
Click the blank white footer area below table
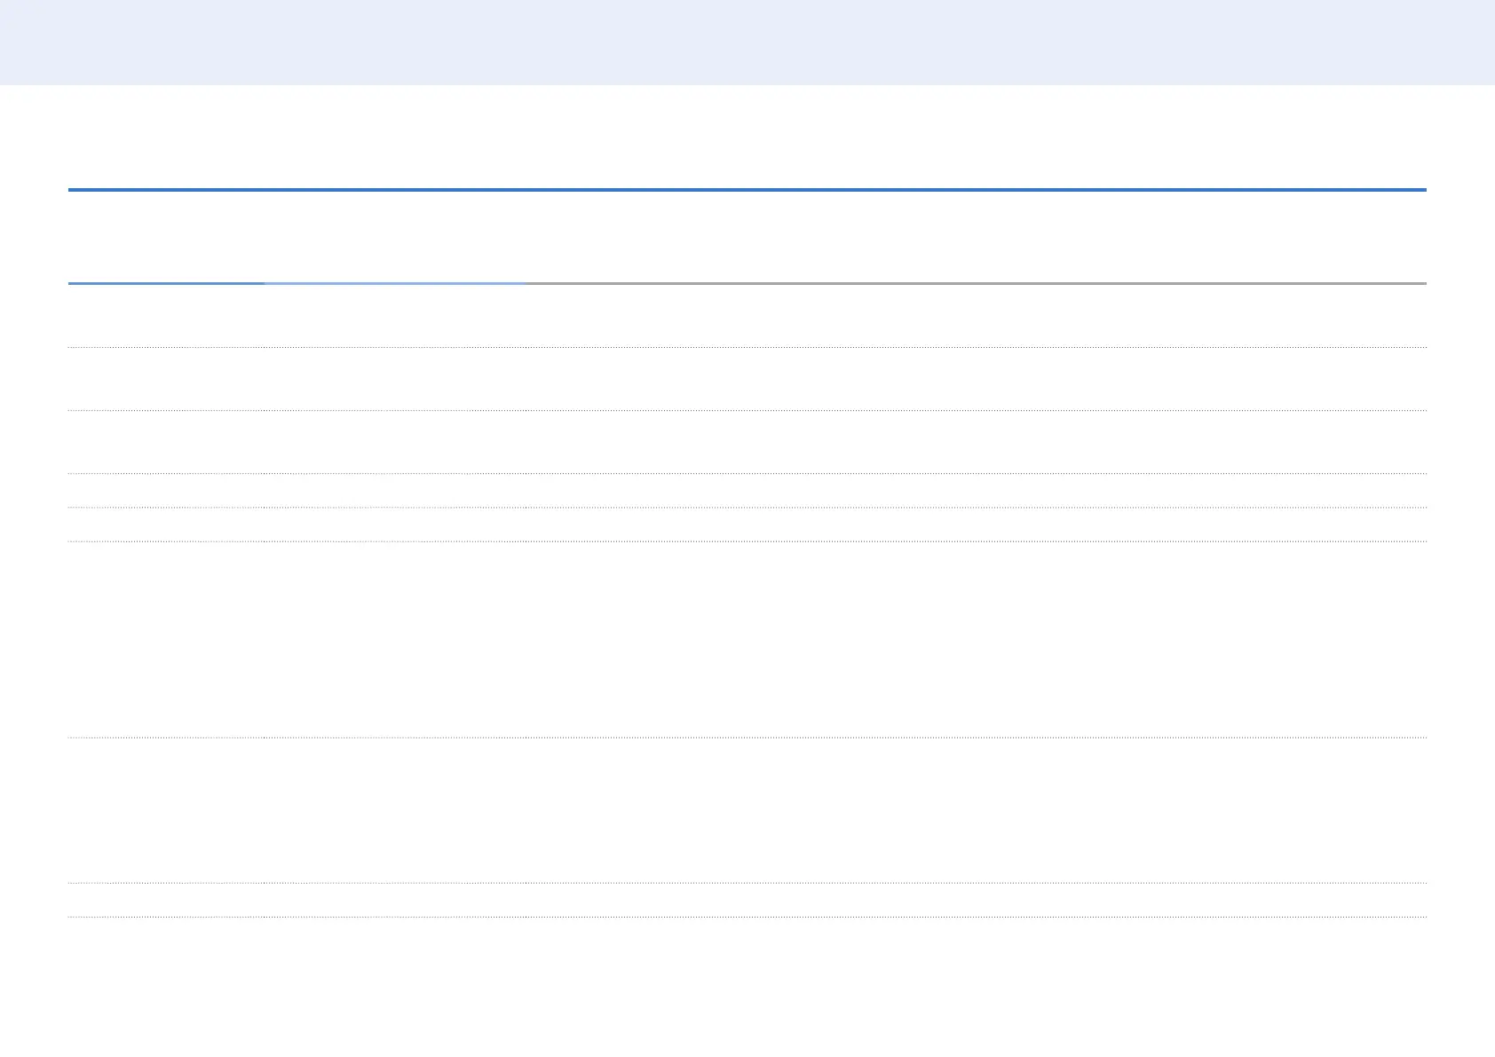point(747,985)
